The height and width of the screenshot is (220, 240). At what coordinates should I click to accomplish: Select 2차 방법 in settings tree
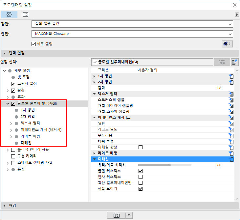pyautogui.click(x=28, y=117)
